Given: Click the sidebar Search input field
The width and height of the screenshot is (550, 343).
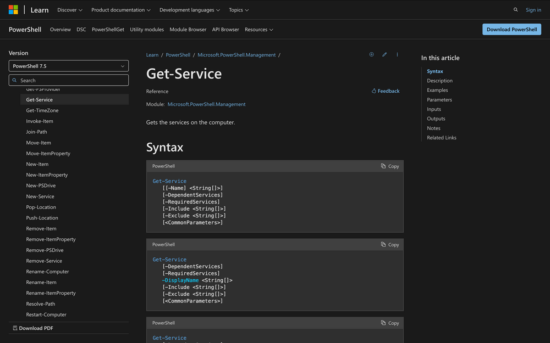Looking at the screenshot, I should pyautogui.click(x=69, y=80).
